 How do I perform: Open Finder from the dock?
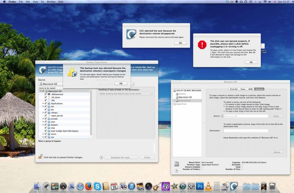[38, 186]
